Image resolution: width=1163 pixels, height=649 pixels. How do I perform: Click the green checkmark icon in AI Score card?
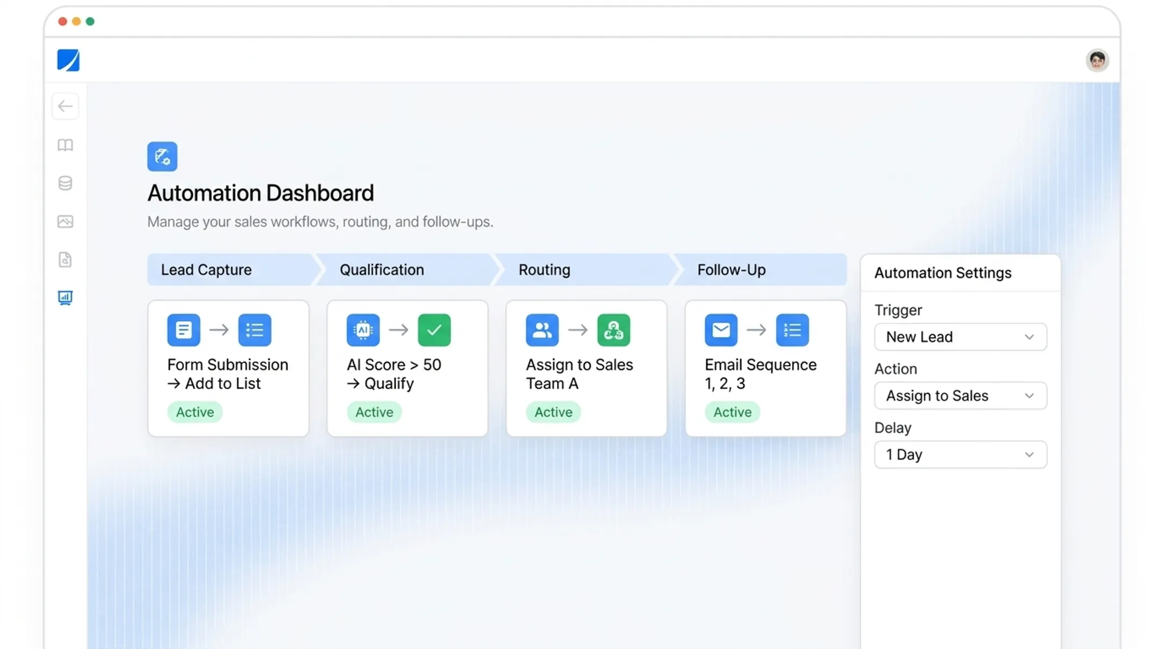pos(434,330)
